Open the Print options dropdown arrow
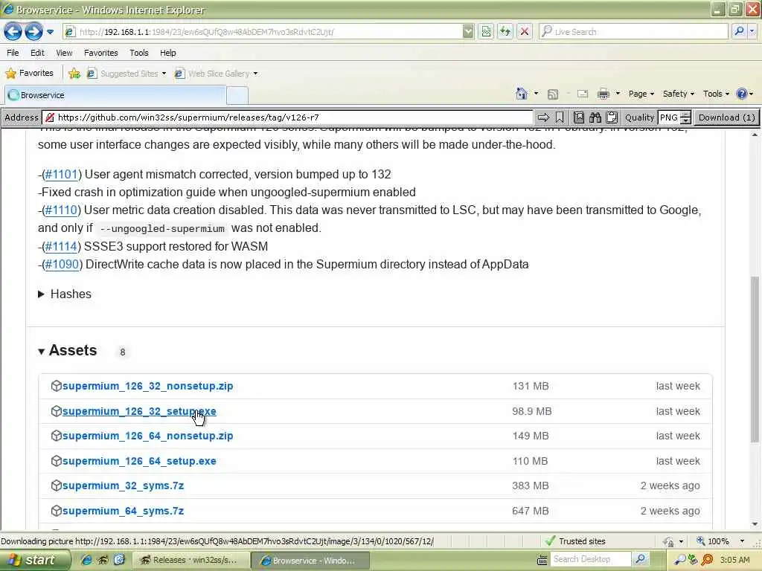This screenshot has height=571, width=762. (618, 94)
